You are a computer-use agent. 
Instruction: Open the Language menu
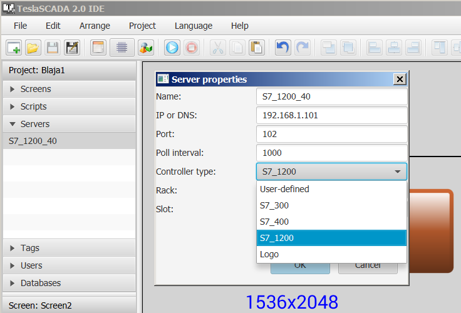pyautogui.click(x=194, y=26)
